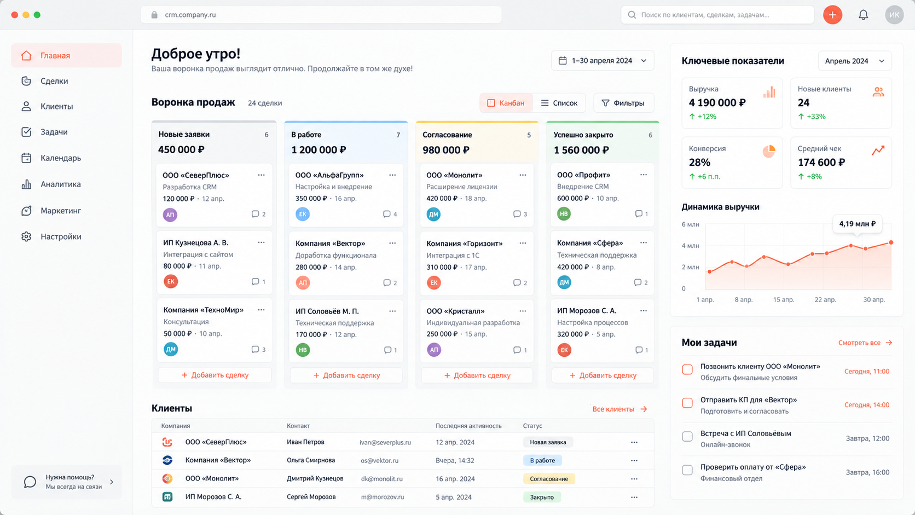Image resolution: width=915 pixels, height=515 pixels.
Task: Open Сделки in sidebar
Action: coord(66,81)
